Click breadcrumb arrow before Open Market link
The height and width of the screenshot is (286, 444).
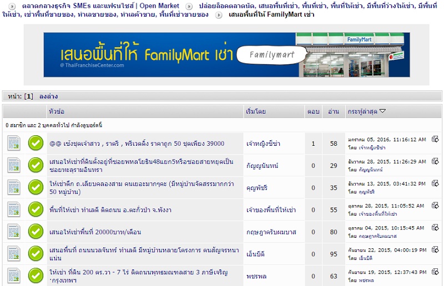point(12,6)
